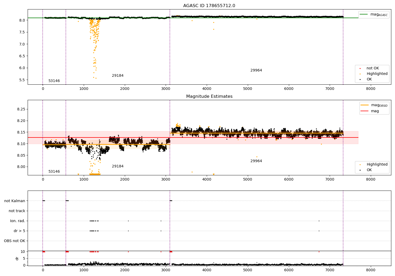Viewport: 395px width, 276px height.
Task: Click the green line sample in mag AGASC legend
Action: coord(364,14)
